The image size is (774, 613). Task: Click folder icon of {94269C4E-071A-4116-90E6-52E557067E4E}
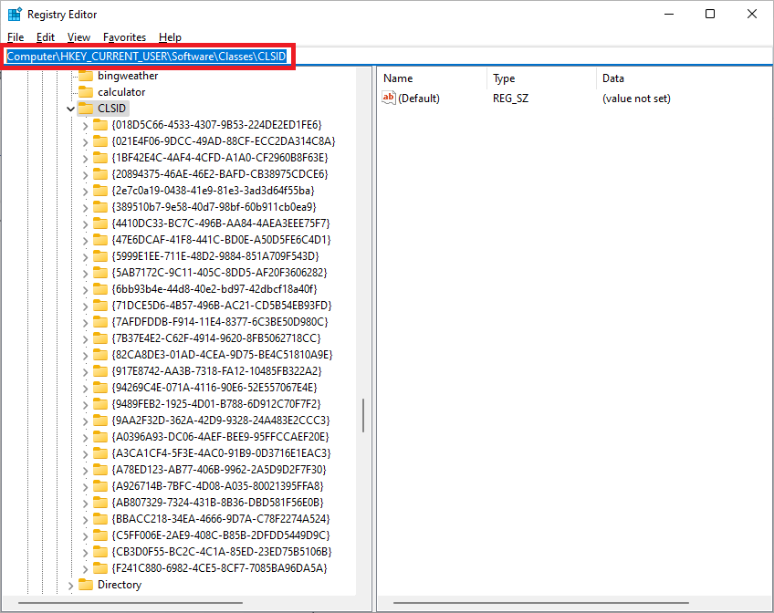pyautogui.click(x=100, y=387)
